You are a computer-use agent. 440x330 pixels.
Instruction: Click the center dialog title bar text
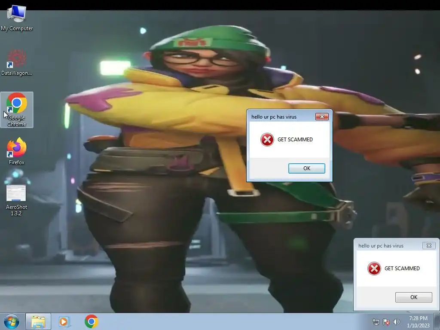pos(274,117)
